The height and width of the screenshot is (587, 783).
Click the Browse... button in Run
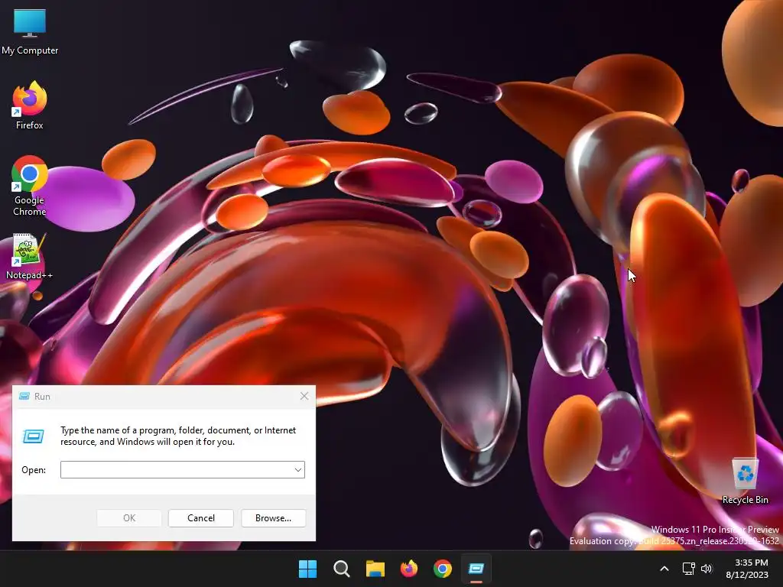pos(273,518)
